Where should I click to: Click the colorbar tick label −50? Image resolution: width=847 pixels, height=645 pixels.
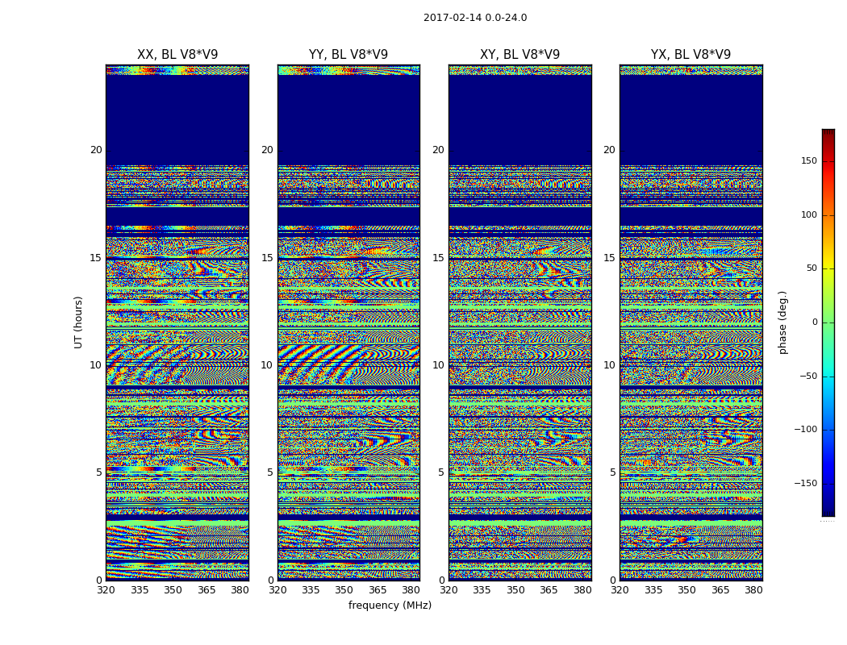(808, 376)
